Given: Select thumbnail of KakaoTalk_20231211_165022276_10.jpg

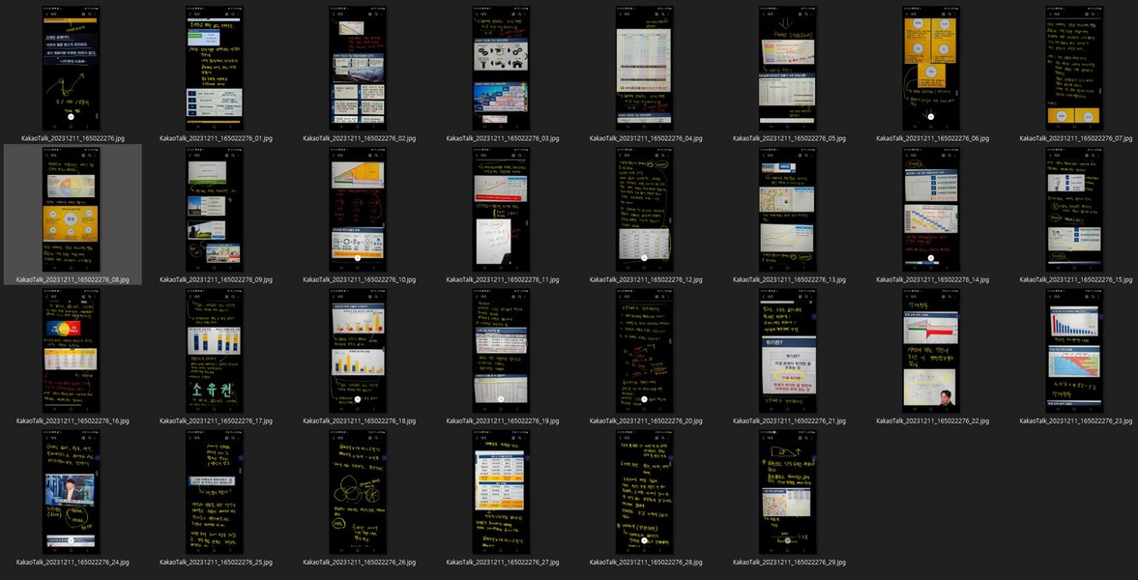Looking at the screenshot, I should [358, 210].
